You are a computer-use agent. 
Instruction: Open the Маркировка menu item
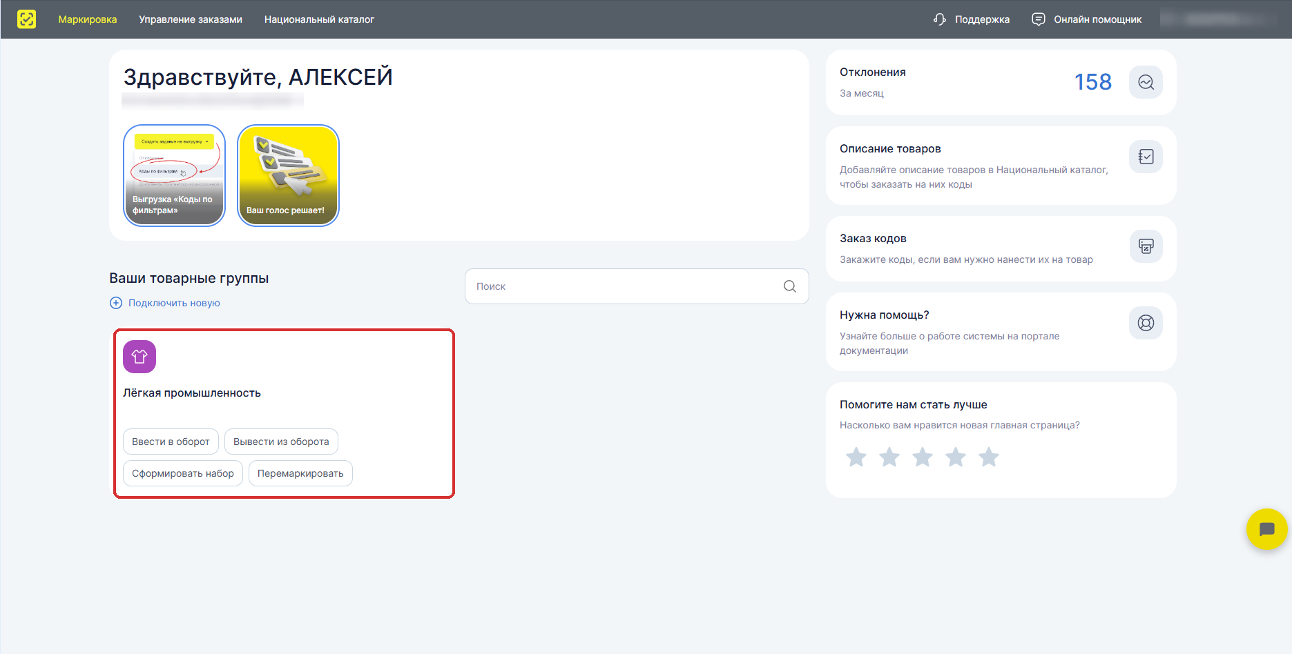(x=88, y=19)
